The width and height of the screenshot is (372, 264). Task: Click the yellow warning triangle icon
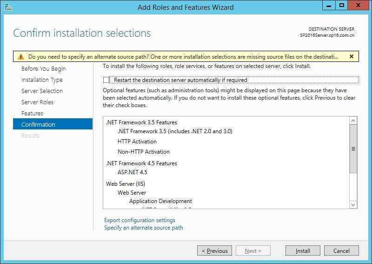coord(21,57)
